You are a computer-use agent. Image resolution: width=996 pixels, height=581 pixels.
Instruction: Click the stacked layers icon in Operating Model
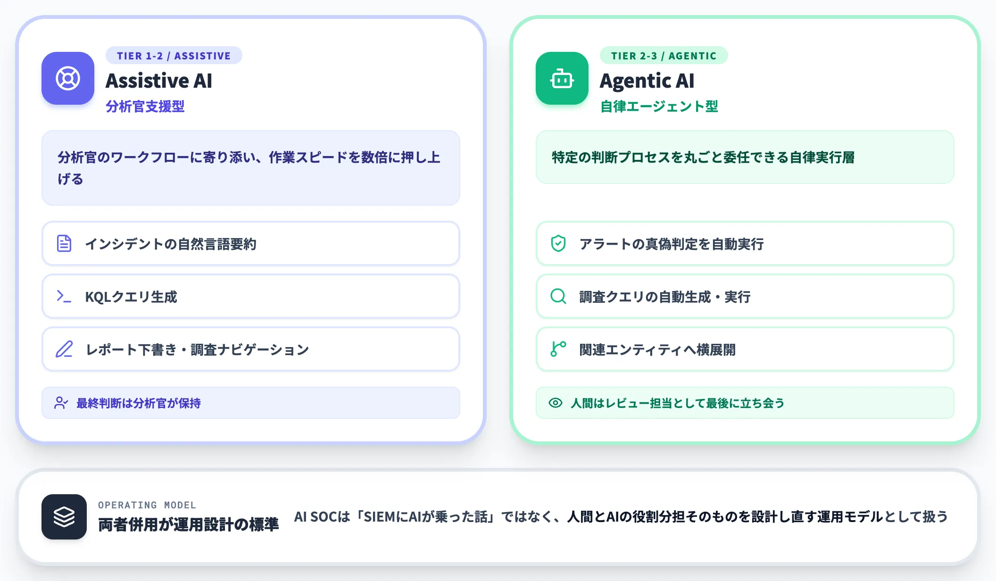(x=64, y=517)
